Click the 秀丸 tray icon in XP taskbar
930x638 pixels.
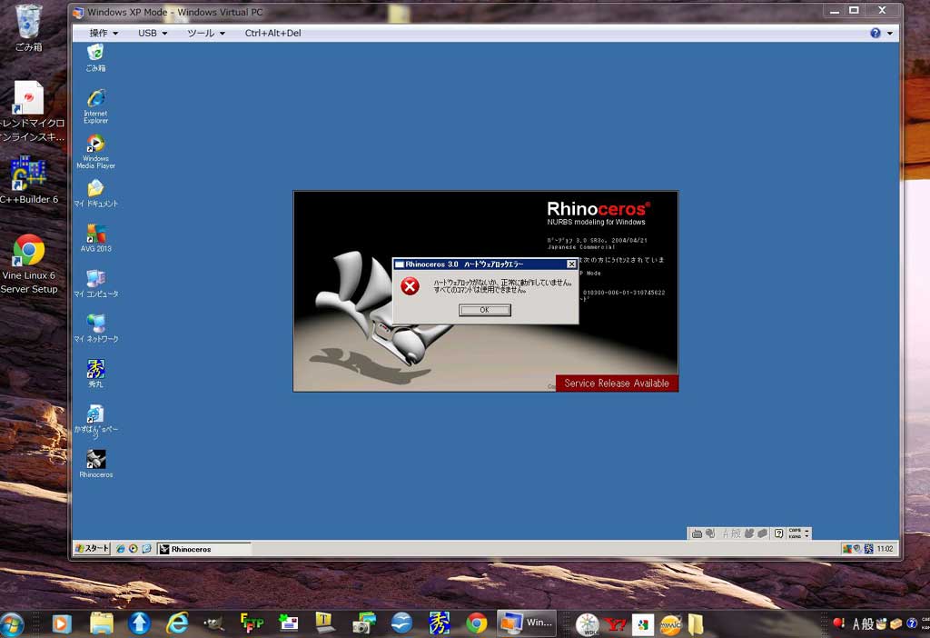[868, 549]
